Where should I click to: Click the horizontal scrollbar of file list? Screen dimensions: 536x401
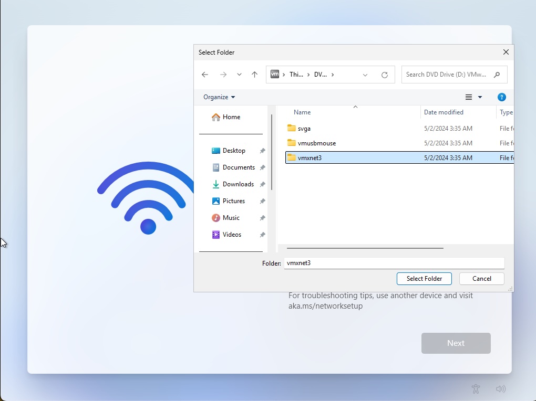[x=365, y=248]
